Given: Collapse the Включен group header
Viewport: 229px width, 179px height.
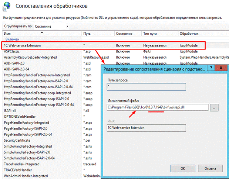Looking at the screenshot, I should [13, 39].
